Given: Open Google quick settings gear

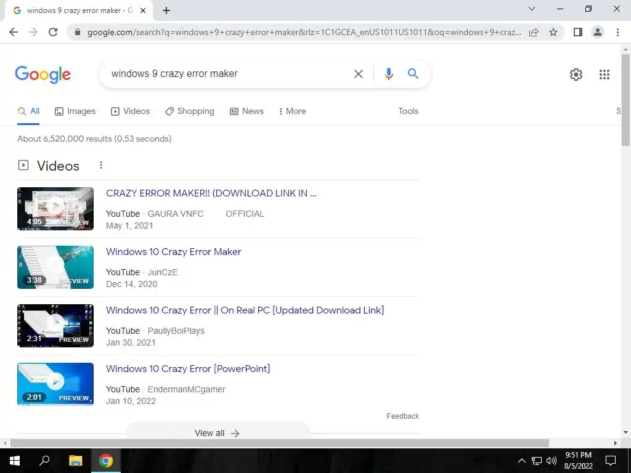Looking at the screenshot, I should point(576,75).
